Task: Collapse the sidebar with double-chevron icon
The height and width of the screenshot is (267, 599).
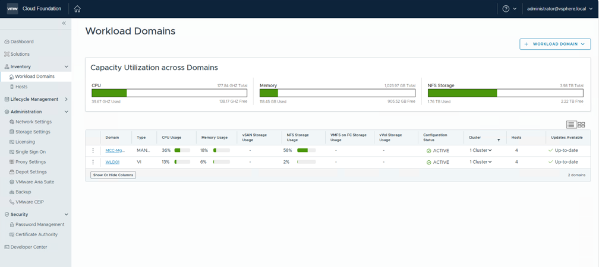Action: tap(64, 23)
